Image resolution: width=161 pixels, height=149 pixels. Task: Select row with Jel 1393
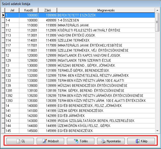click(x=80, y=100)
